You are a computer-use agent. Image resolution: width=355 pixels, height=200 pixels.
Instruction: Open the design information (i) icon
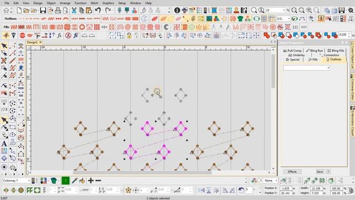(x=177, y=11)
